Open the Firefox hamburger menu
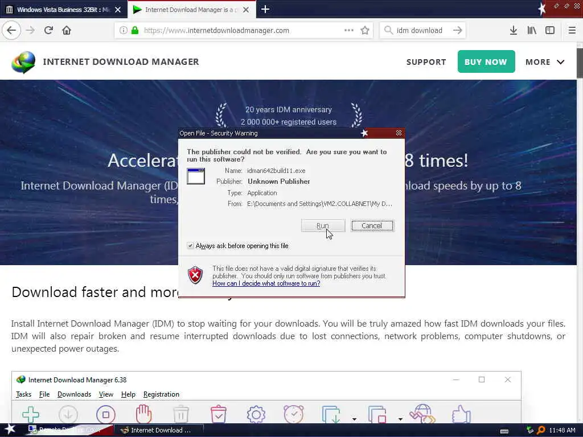Screen dimensions: 583x437 (x=572, y=31)
